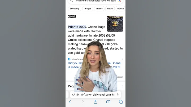Open the share sheet icon
The width and height of the screenshot is (191, 107).
click(x=95, y=102)
